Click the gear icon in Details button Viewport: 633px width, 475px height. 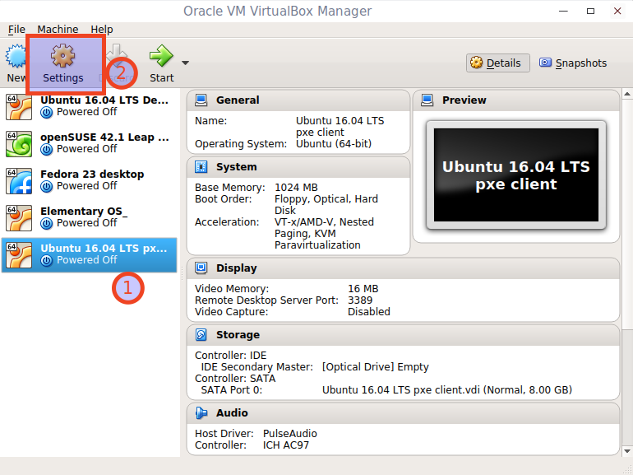pos(476,63)
